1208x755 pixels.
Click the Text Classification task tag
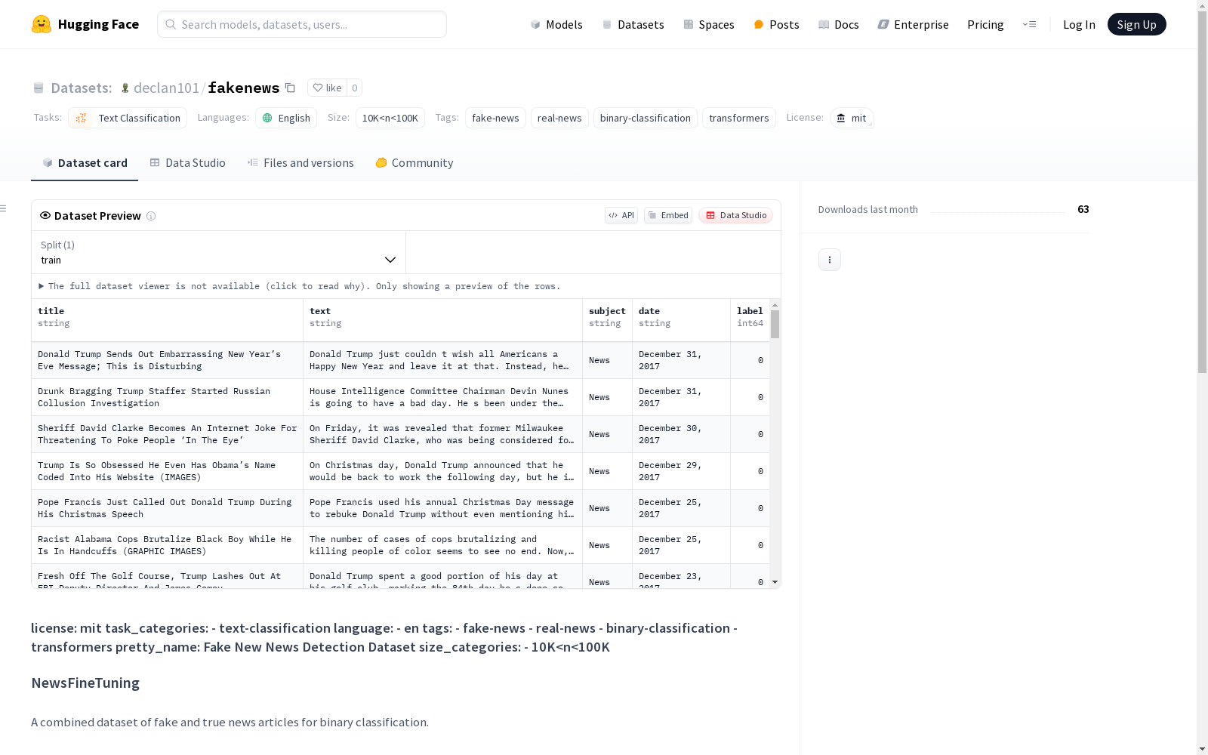(x=128, y=118)
